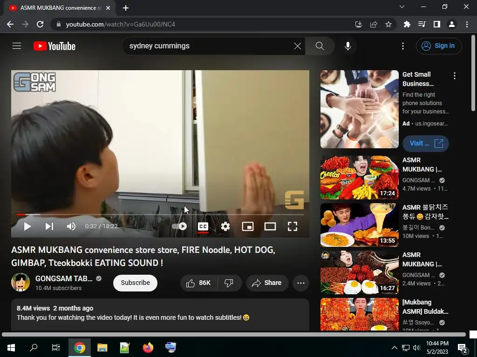This screenshot has width=477, height=357.
Task: Open a new browser tab
Action: click(126, 8)
